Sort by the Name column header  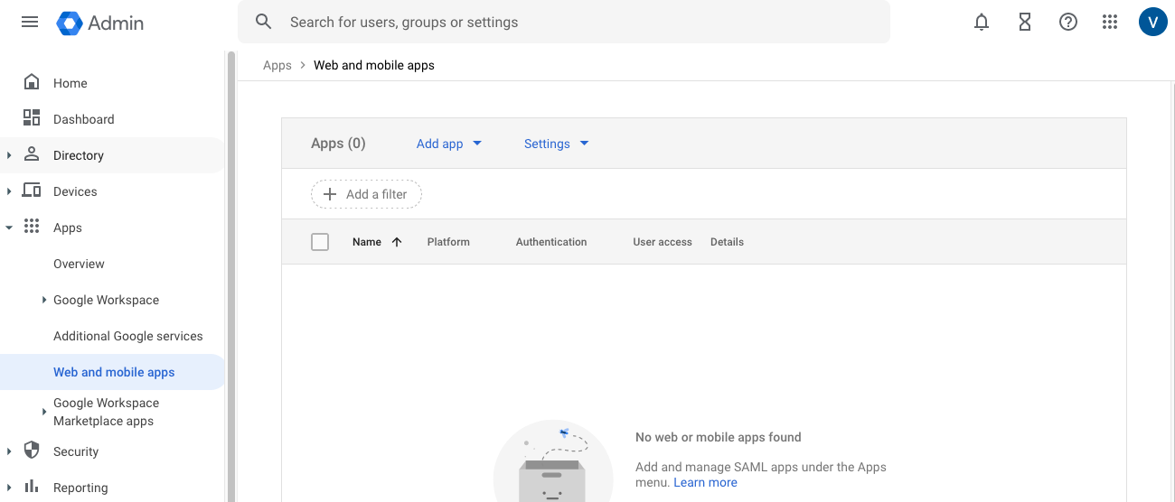[367, 242]
